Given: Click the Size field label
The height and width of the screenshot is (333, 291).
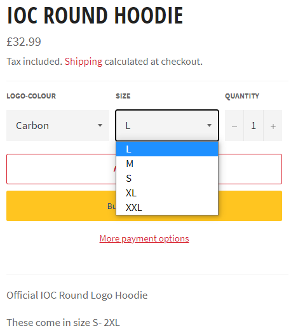Looking at the screenshot, I should (123, 96).
